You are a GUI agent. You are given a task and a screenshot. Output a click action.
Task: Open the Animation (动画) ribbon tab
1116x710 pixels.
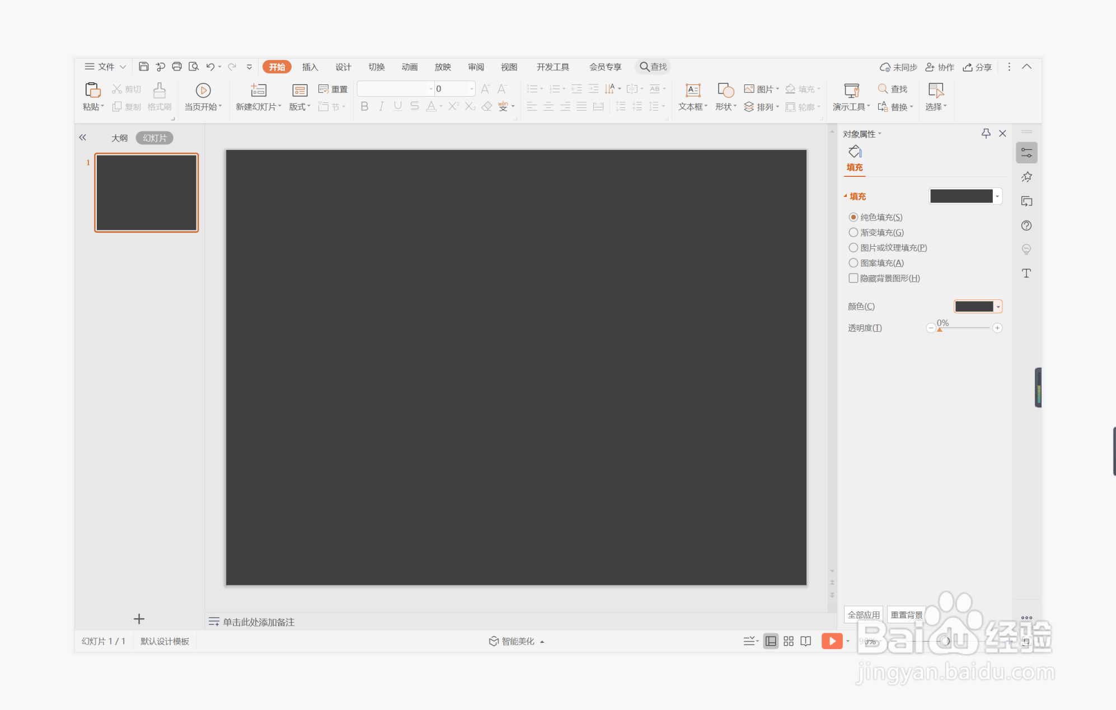coord(410,67)
